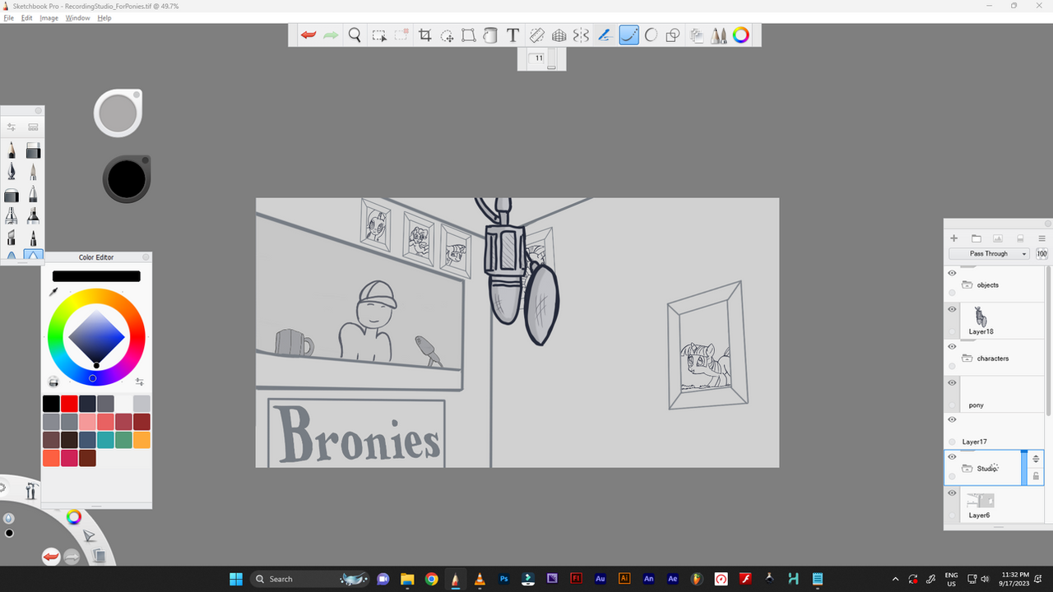Open Chrome from the taskbar
The image size is (1053, 592).
pyautogui.click(x=431, y=579)
